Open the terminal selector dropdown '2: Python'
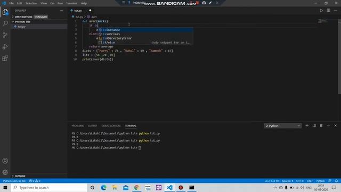 coord(282,126)
